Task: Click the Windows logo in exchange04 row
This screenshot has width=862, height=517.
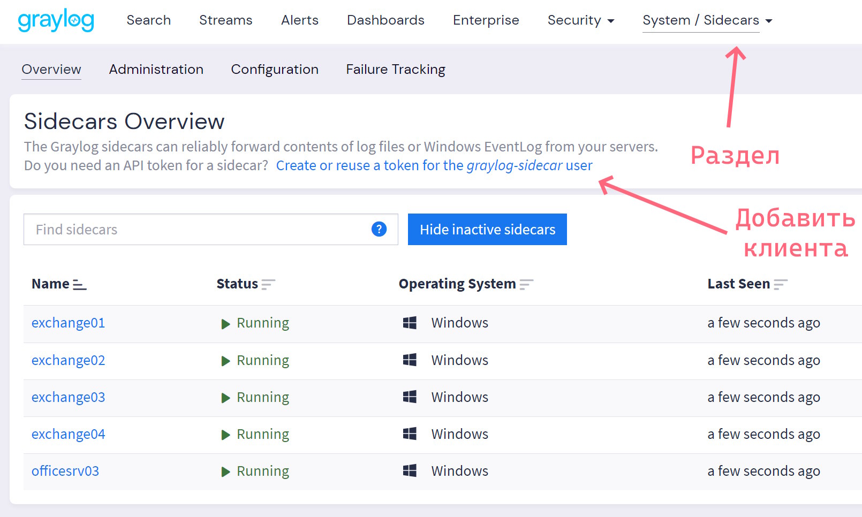Action: tap(410, 434)
